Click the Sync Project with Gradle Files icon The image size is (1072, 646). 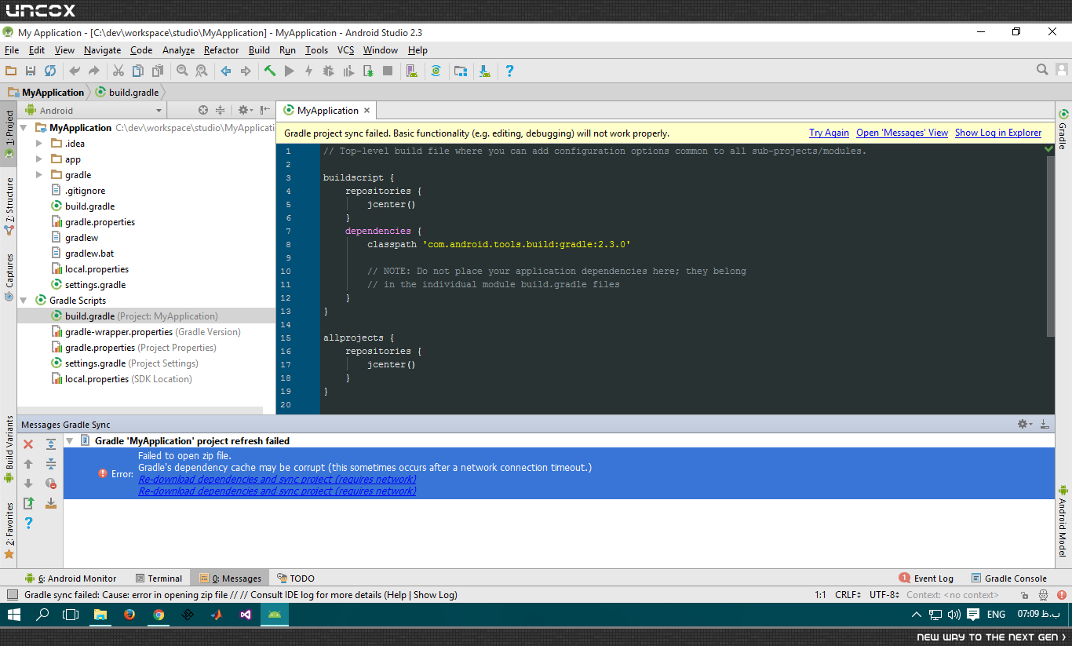[x=436, y=71]
